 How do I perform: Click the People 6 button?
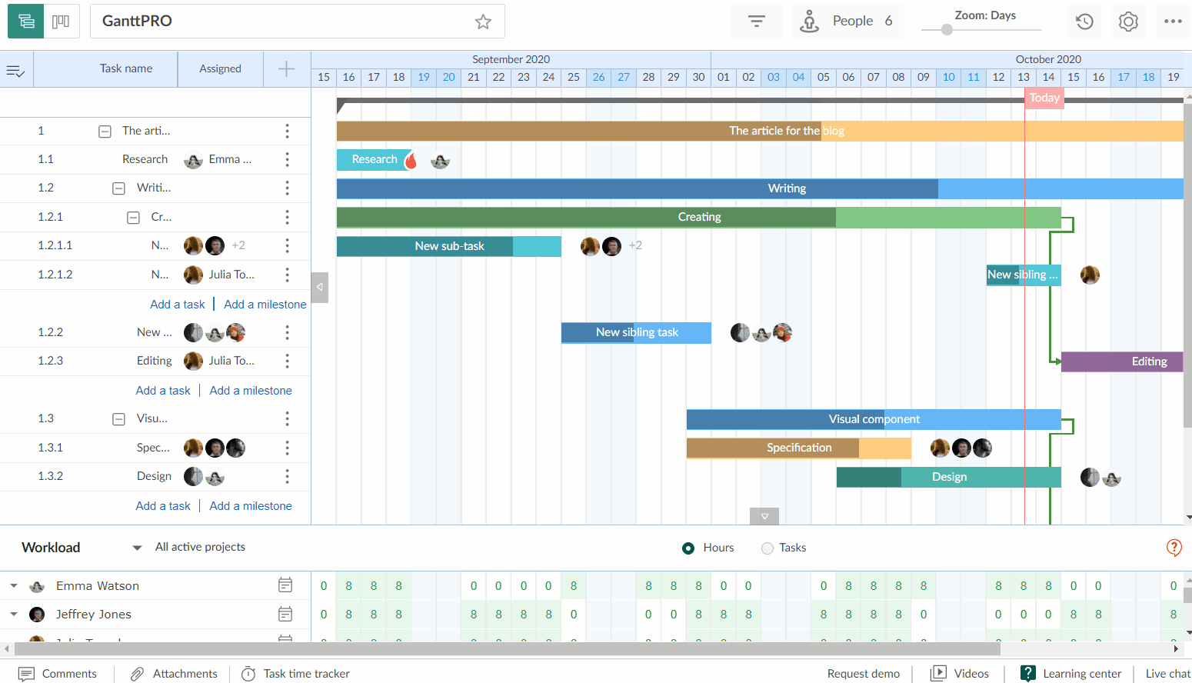point(847,21)
